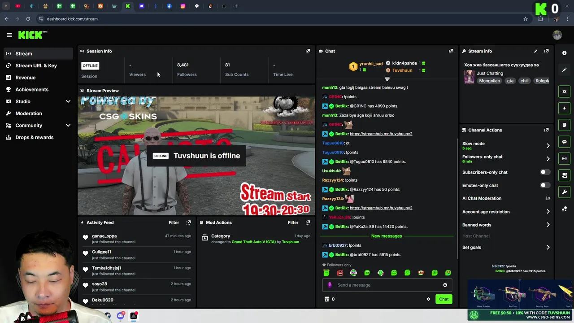
Task: Bookmark this page with star icon
Action: point(525,19)
